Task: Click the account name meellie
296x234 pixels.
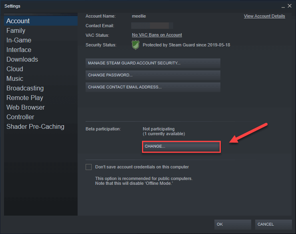Action: tap(139, 16)
